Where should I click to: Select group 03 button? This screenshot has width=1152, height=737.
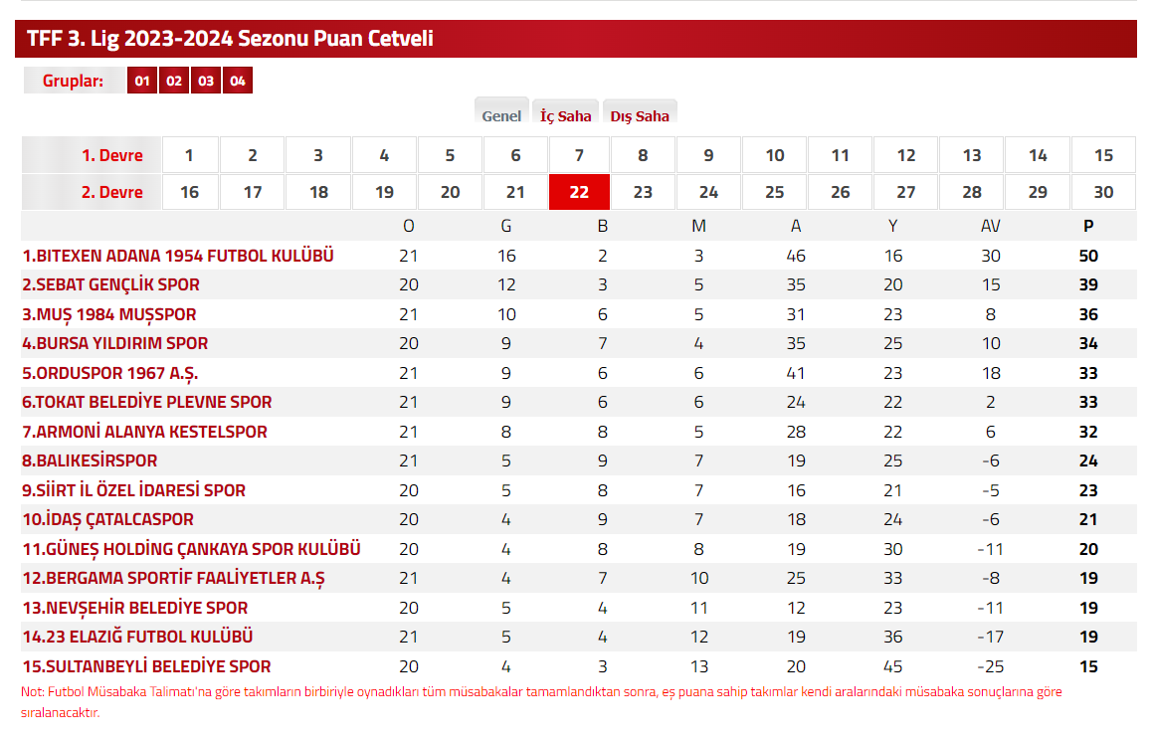(206, 81)
